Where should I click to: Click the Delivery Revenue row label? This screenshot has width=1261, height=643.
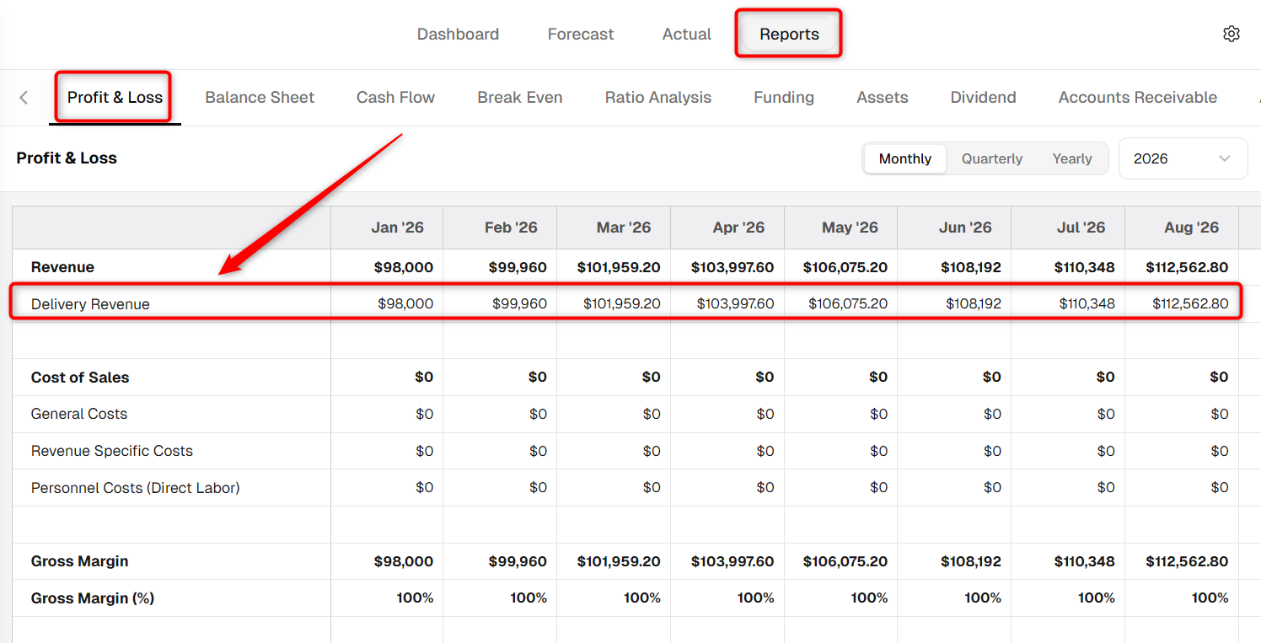pos(90,304)
